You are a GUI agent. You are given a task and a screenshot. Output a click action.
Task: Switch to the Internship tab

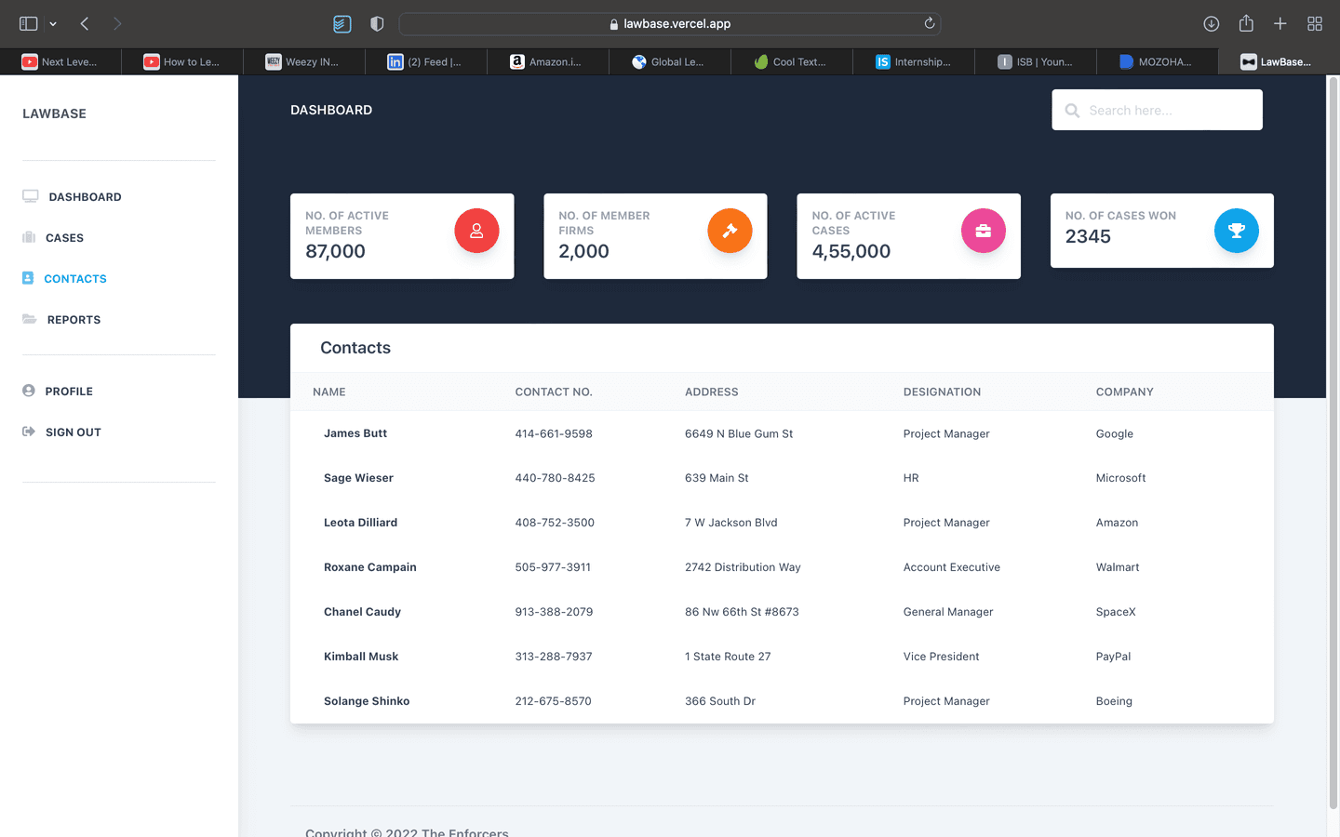(x=914, y=61)
